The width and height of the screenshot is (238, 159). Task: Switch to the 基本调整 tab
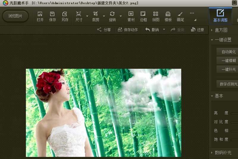coord(220,16)
